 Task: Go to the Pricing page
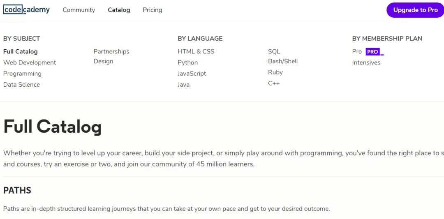(152, 10)
